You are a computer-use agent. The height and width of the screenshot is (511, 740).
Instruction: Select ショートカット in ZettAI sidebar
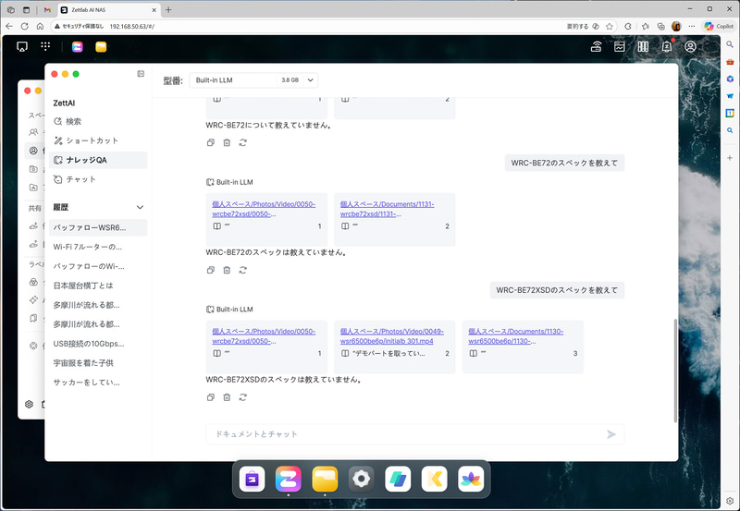(x=98, y=140)
